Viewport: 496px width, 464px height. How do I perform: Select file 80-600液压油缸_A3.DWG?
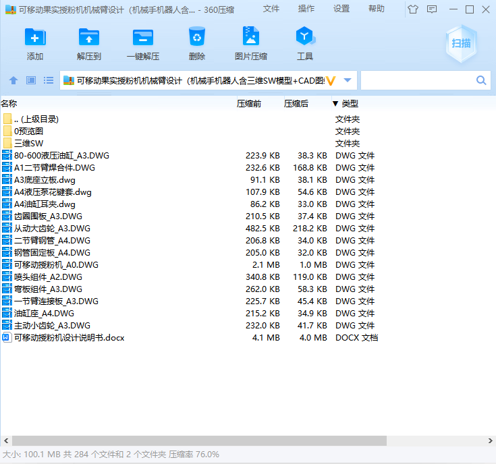coord(61,155)
